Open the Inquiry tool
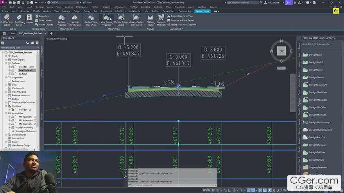The width and height of the screenshot is (344, 193). pyautogui.click(x=30, y=19)
